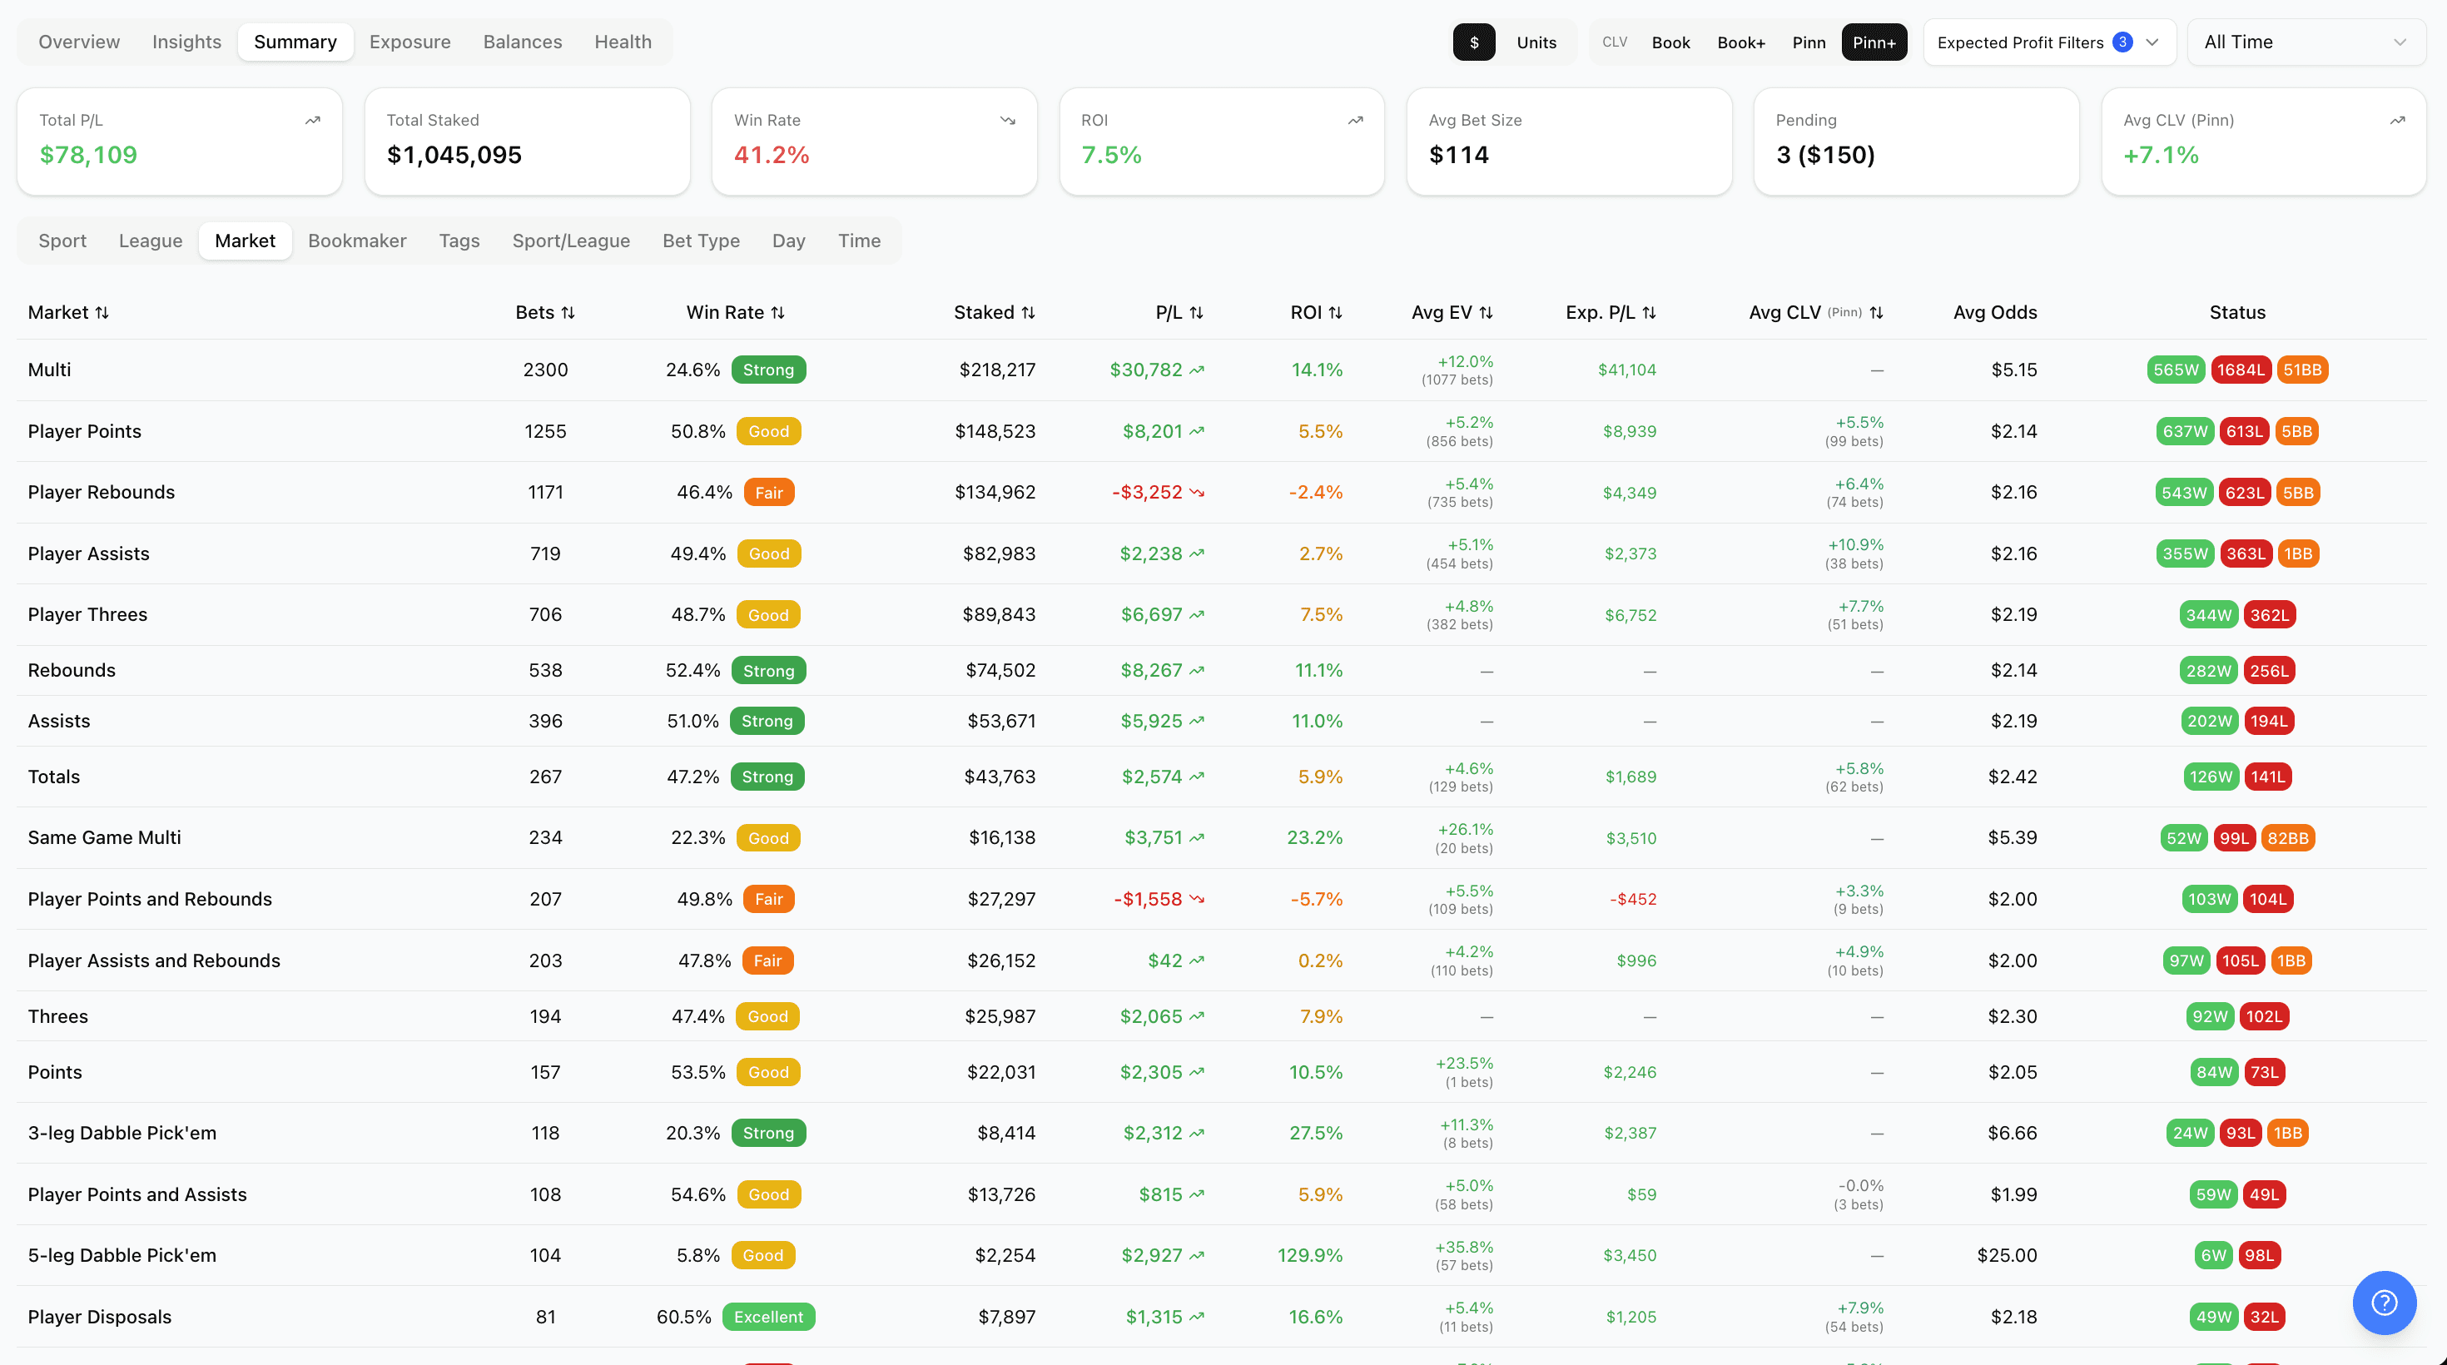Click the help question mark button

(2384, 1303)
